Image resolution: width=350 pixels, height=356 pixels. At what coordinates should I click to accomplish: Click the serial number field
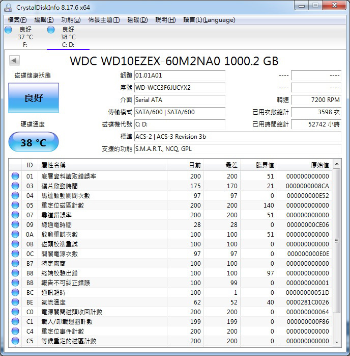click(x=180, y=87)
